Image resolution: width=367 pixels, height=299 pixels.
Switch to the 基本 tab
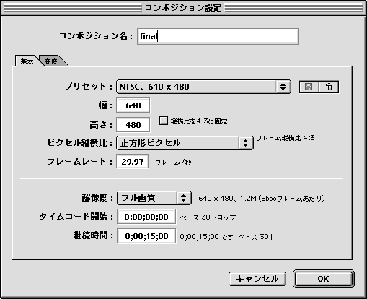click(x=27, y=61)
